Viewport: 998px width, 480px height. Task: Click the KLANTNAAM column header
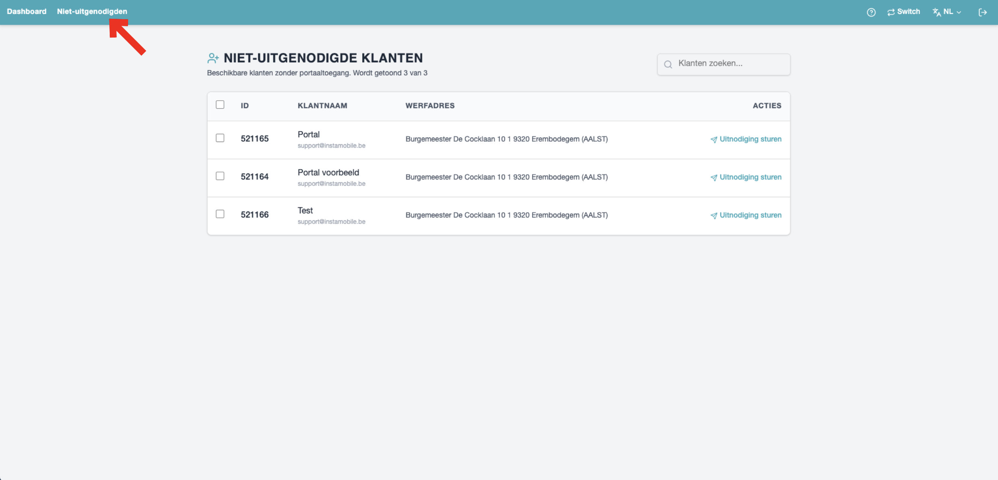pyautogui.click(x=322, y=106)
